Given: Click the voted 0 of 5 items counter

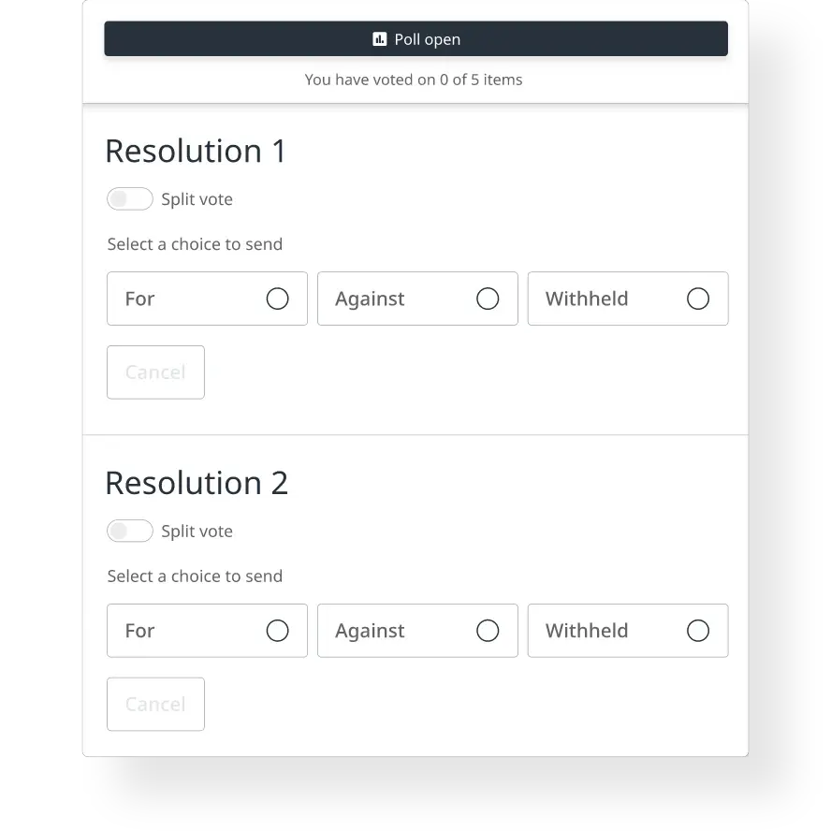Looking at the screenshot, I should click(x=414, y=80).
